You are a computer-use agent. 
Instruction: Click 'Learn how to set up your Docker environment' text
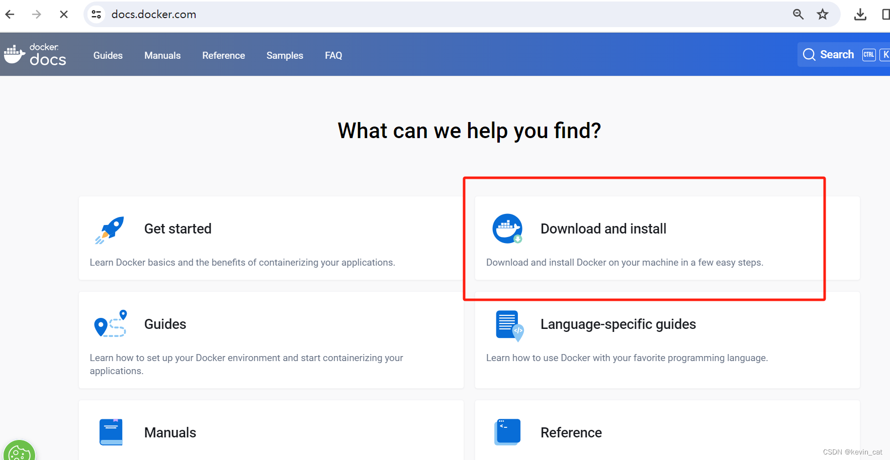246,365
